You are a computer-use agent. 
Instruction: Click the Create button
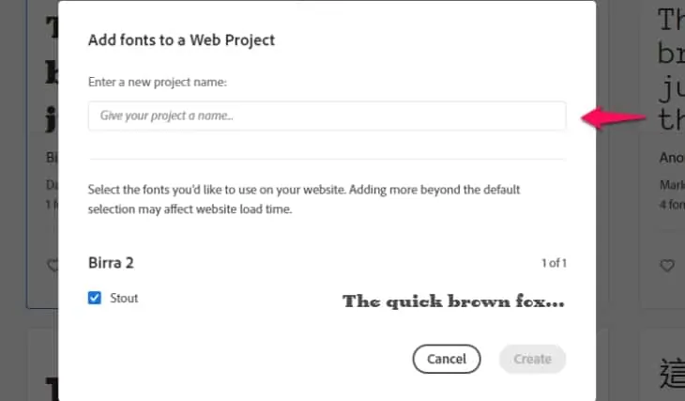pos(532,359)
